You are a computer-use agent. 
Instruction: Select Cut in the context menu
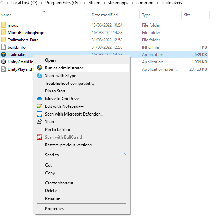click(81, 165)
